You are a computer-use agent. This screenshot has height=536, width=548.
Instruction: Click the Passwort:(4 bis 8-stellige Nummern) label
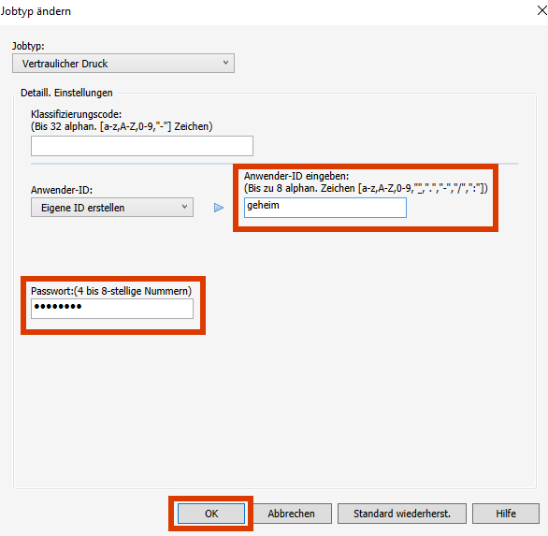[x=111, y=291]
